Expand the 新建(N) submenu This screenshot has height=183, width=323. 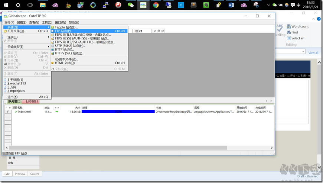[27, 27]
